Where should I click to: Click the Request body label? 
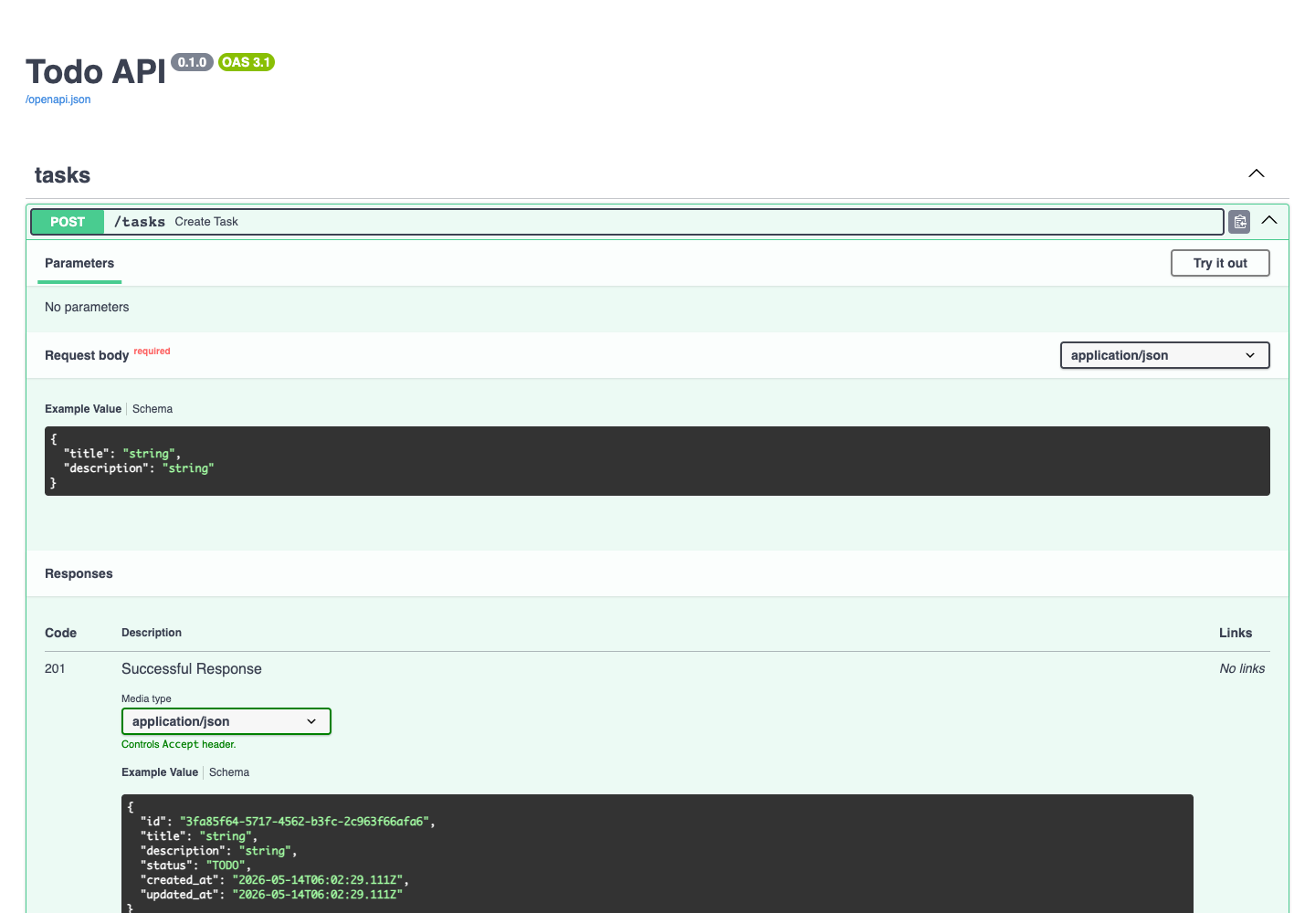click(x=87, y=355)
